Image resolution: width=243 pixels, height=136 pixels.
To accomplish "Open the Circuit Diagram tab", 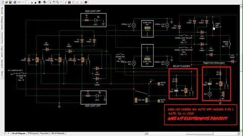I will click(19, 133).
